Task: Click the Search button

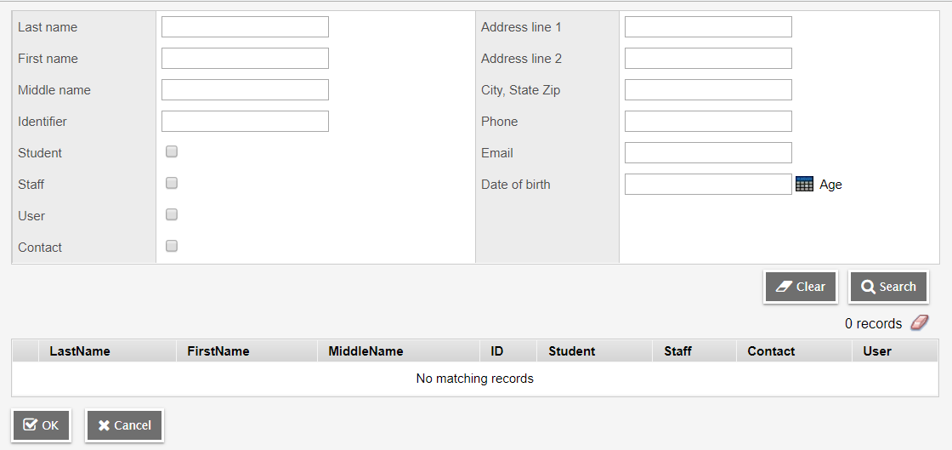Action: click(889, 287)
